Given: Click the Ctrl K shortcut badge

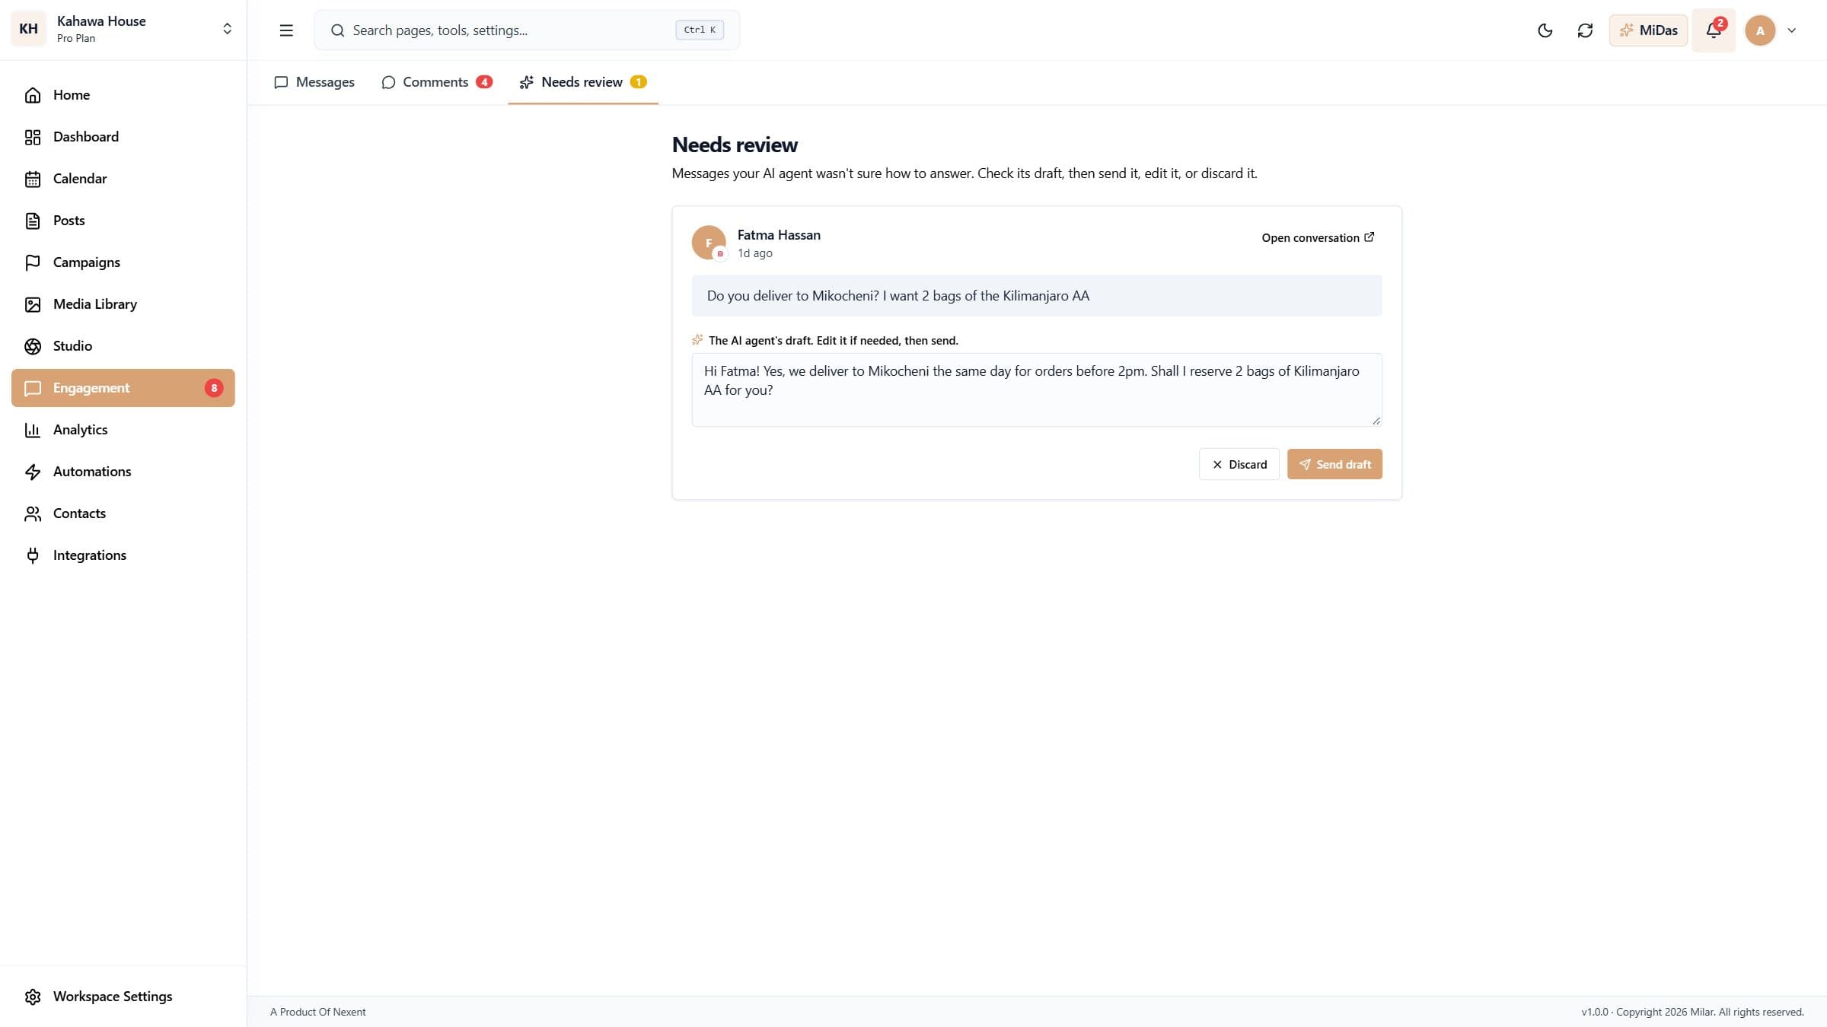Looking at the screenshot, I should point(700,30).
